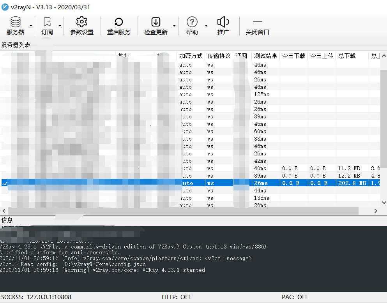The image size is (387, 303).
Task: Sort by the 测试结果 column header
Action: [x=265, y=56]
